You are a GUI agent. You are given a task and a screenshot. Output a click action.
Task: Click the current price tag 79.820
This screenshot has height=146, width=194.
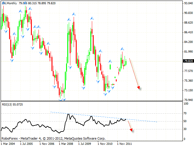tap(187, 61)
